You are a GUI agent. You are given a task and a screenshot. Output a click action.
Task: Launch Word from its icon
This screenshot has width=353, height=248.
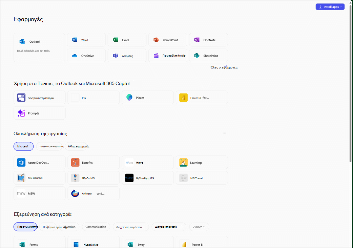[x=75, y=40]
